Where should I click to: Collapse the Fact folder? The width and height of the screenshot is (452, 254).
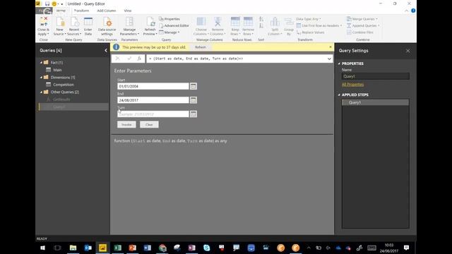click(41, 63)
